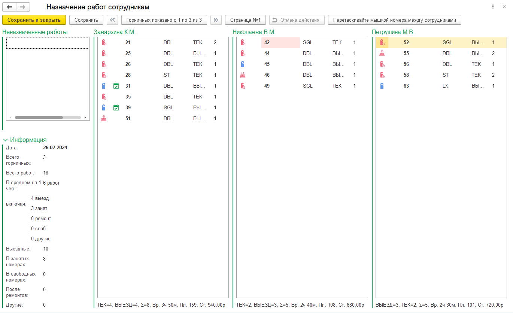Click the green calendar icon for room 39

(116, 108)
